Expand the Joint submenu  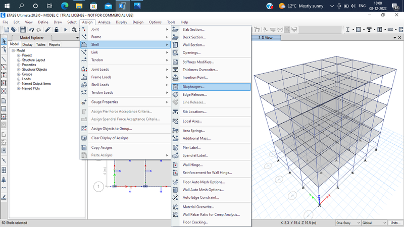pyautogui.click(x=125, y=29)
